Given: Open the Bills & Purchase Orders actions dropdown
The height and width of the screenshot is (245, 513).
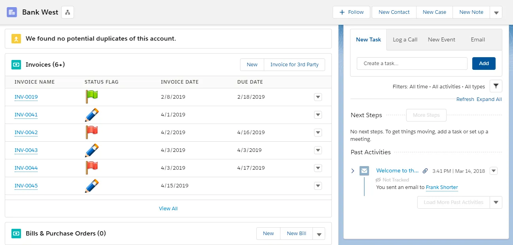Looking at the screenshot, I should [319, 234].
